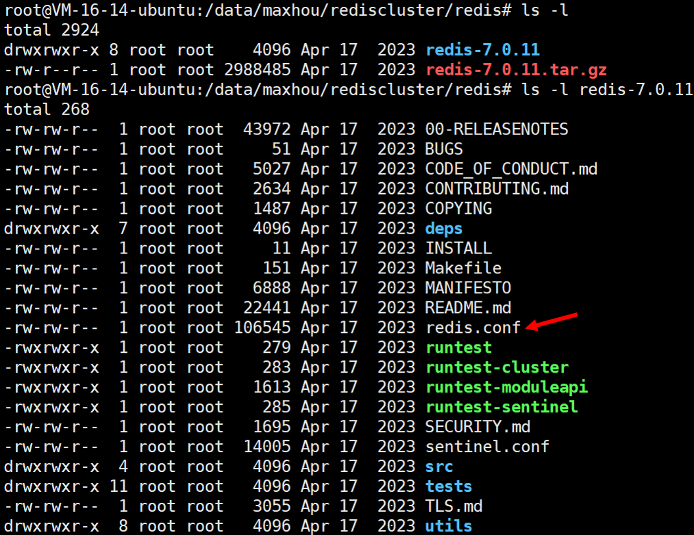
Task: Select the tests directory name
Action: tap(449, 487)
